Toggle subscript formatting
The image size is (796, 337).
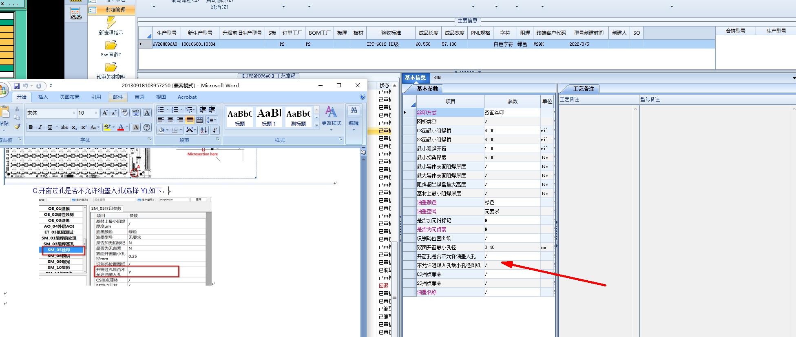[x=74, y=127]
